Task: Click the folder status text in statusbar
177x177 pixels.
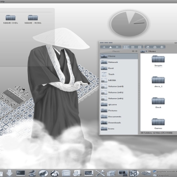Action: [x=156, y=133]
